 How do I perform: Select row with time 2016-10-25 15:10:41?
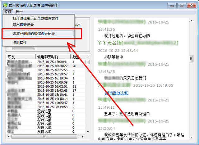tap(46, 95)
